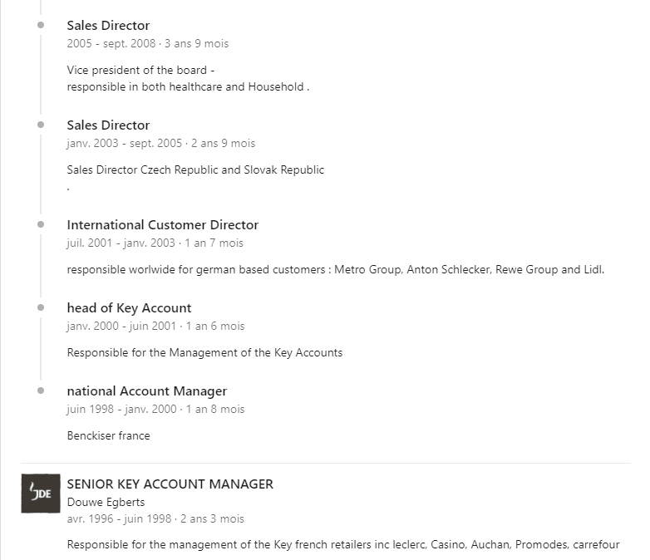The image size is (650, 560).
Task: Open the SENIOR KEY ACCOUNT MANAGER title
Action: pos(170,484)
